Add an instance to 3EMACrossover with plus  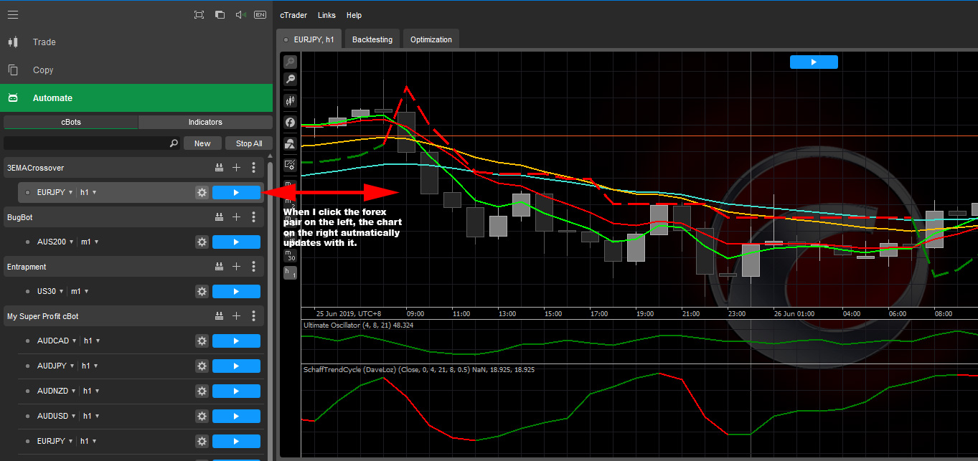pos(237,168)
